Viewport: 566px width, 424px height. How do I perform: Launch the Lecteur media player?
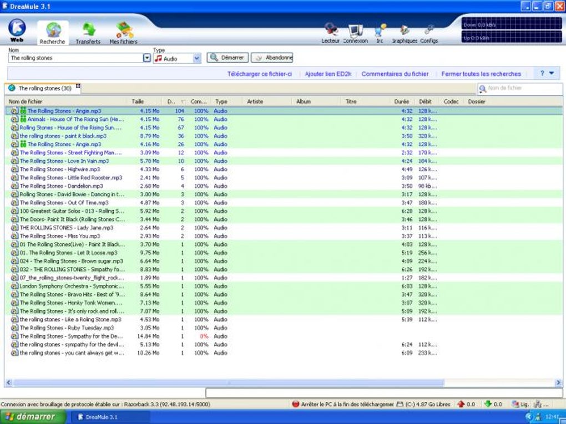pyautogui.click(x=331, y=33)
